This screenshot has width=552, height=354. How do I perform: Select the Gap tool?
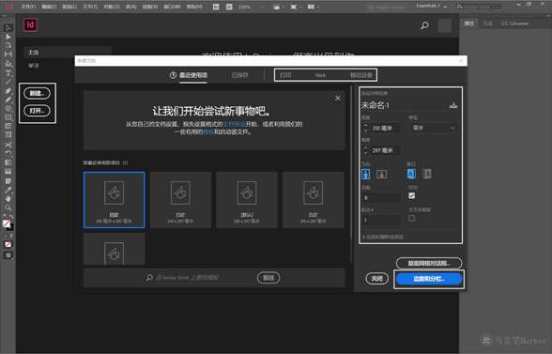pyautogui.click(x=8, y=54)
